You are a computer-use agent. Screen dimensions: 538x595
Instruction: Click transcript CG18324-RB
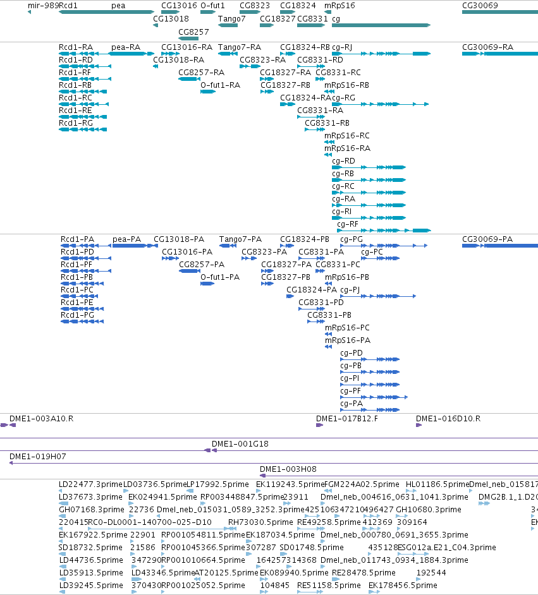pos(305,47)
